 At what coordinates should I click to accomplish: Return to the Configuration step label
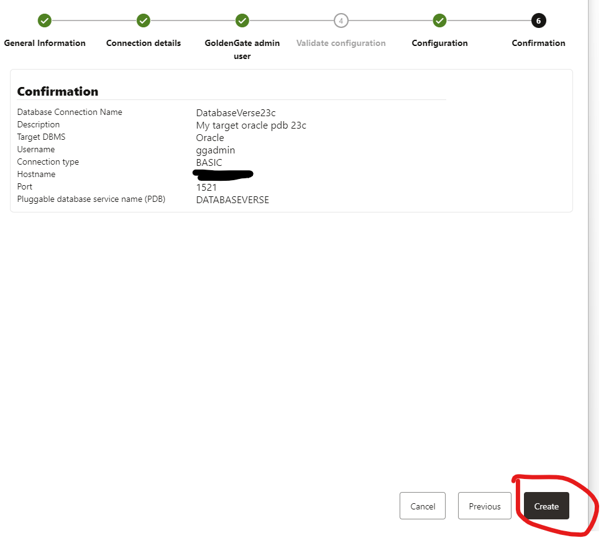(439, 43)
